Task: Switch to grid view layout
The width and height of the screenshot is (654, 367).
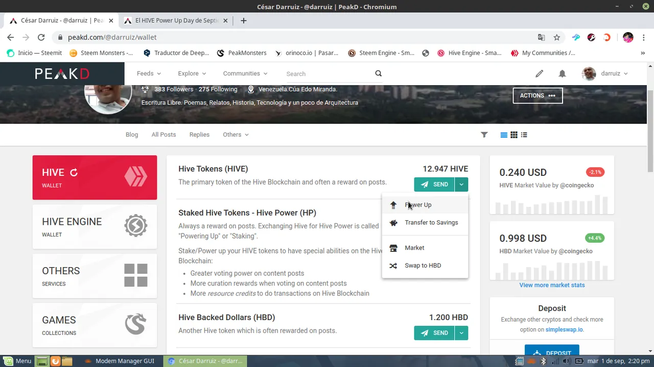Action: [x=514, y=135]
